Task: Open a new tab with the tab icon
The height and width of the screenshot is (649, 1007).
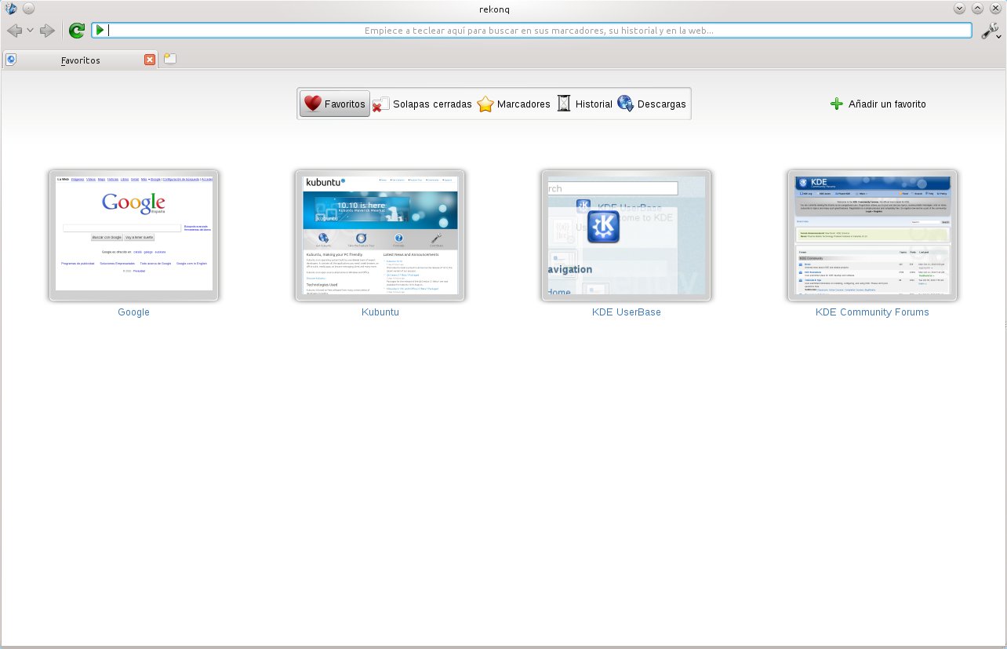Action: [x=169, y=59]
